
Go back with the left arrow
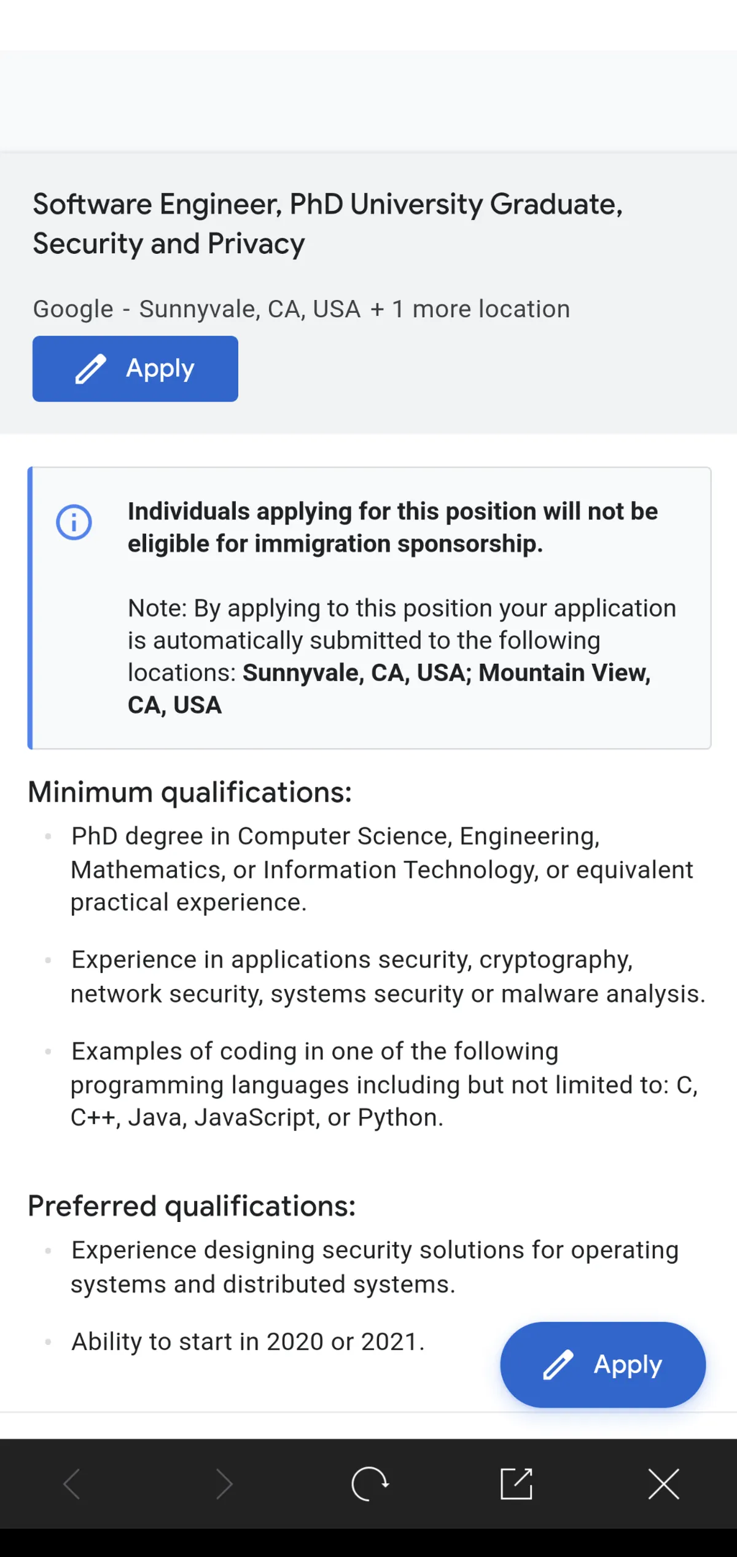pos(72,1484)
